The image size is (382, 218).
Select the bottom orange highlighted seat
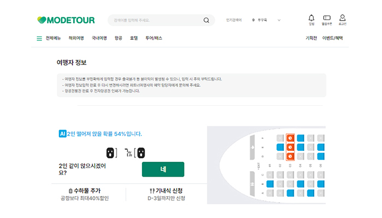tap(290, 156)
